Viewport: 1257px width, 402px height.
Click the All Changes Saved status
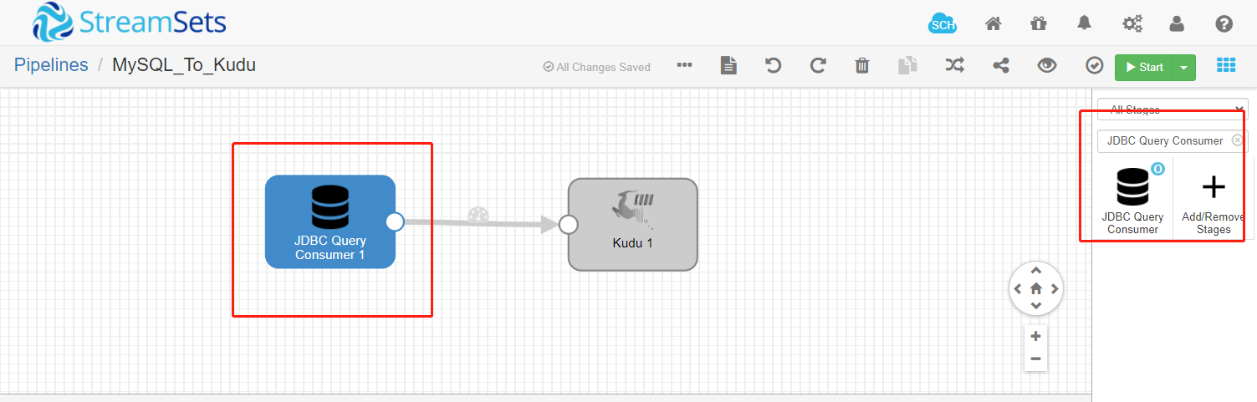596,67
